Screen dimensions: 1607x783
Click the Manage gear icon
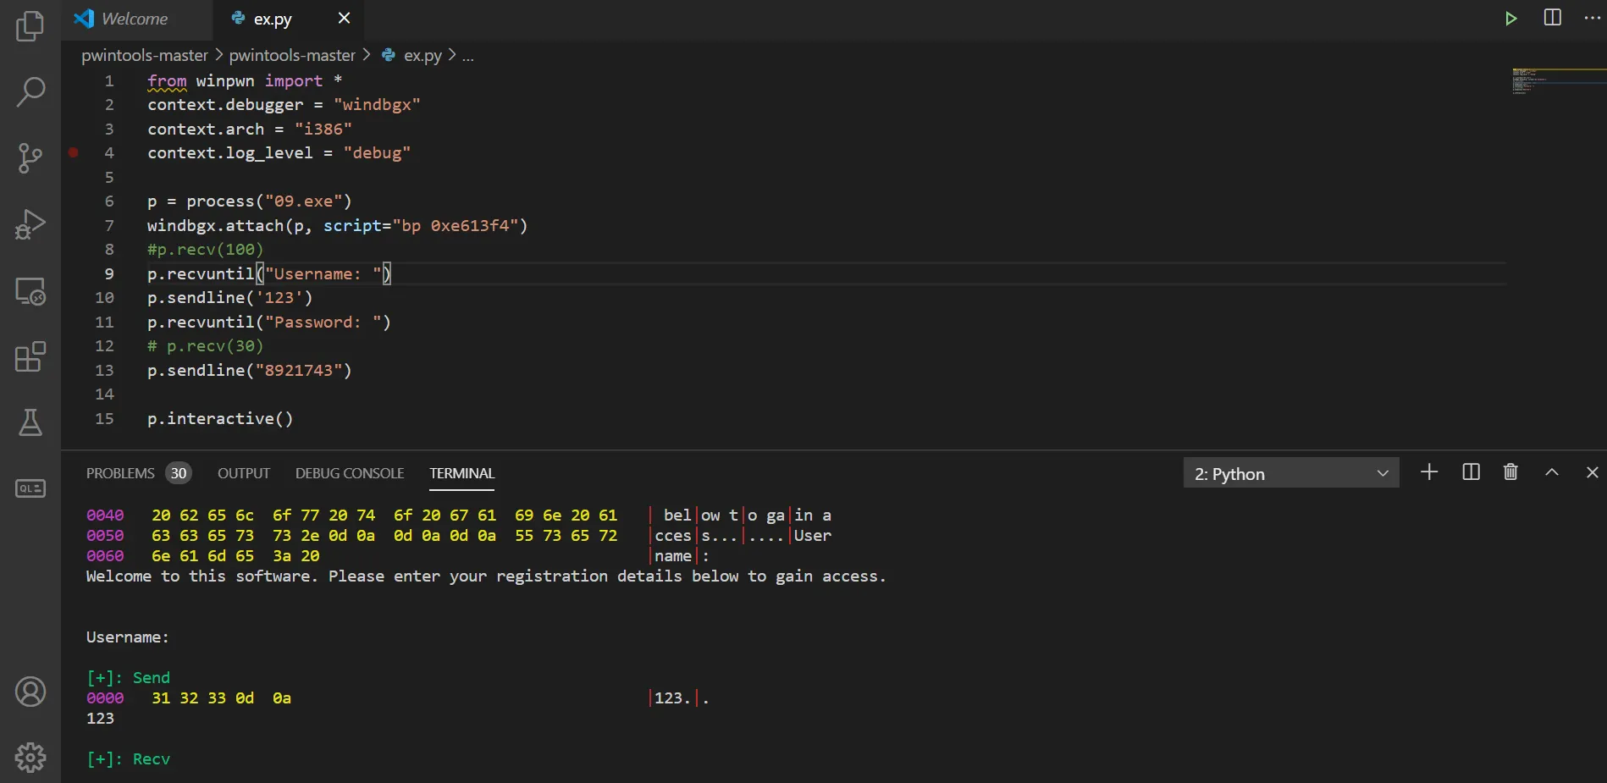tap(30, 757)
